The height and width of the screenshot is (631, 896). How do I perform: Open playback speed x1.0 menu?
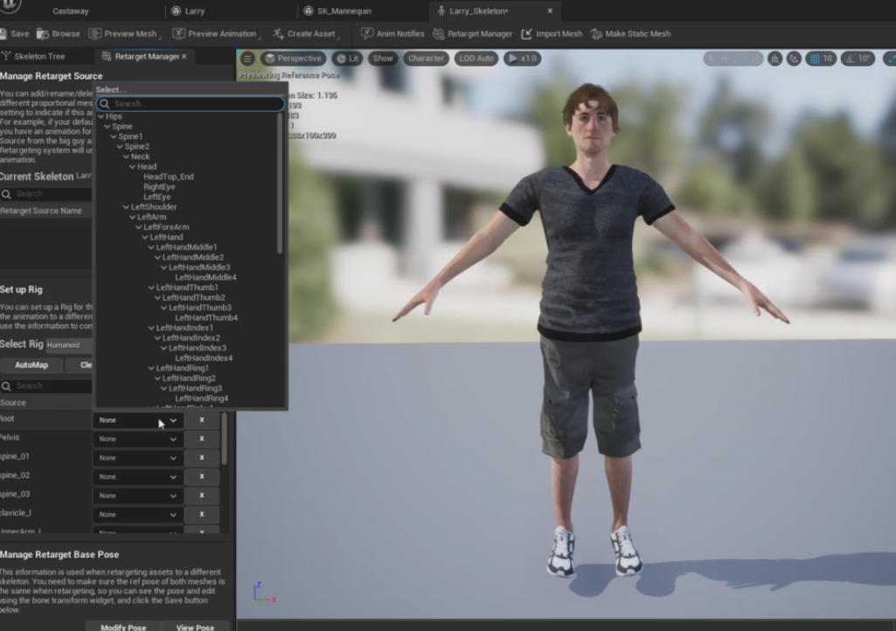click(522, 59)
